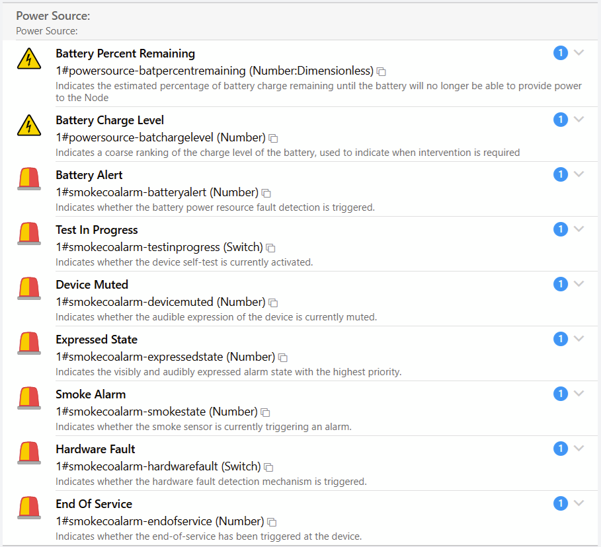Expand the Battery Percent Remaining channel
The width and height of the screenshot is (601, 547).
click(579, 53)
